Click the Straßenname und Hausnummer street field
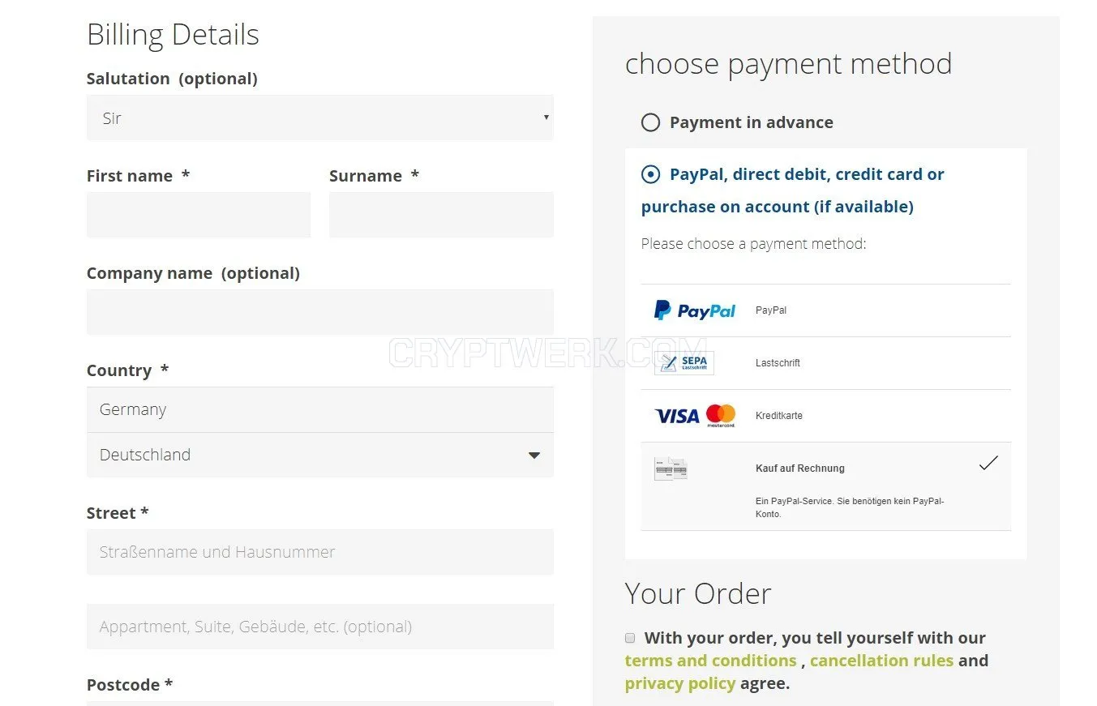Image resolution: width=1097 pixels, height=706 pixels. (x=319, y=552)
